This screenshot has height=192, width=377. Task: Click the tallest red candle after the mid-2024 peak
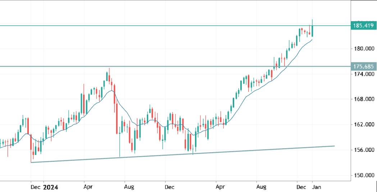pyautogui.click(x=117, y=118)
